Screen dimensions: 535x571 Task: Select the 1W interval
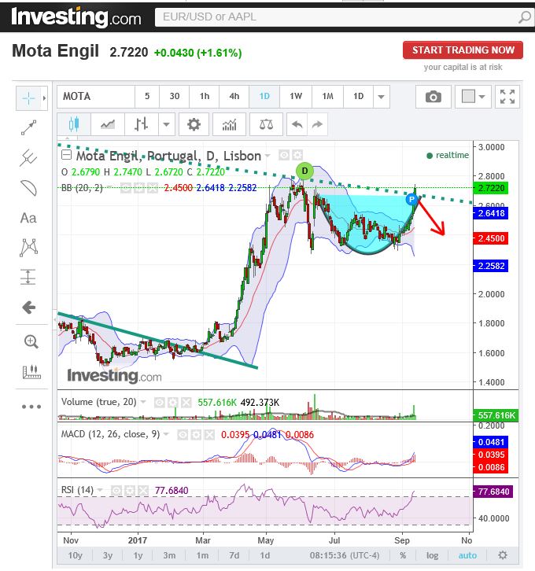pos(296,97)
